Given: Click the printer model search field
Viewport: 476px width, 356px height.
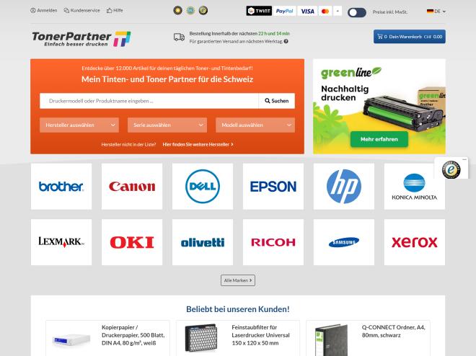Looking at the screenshot, I should [x=149, y=101].
